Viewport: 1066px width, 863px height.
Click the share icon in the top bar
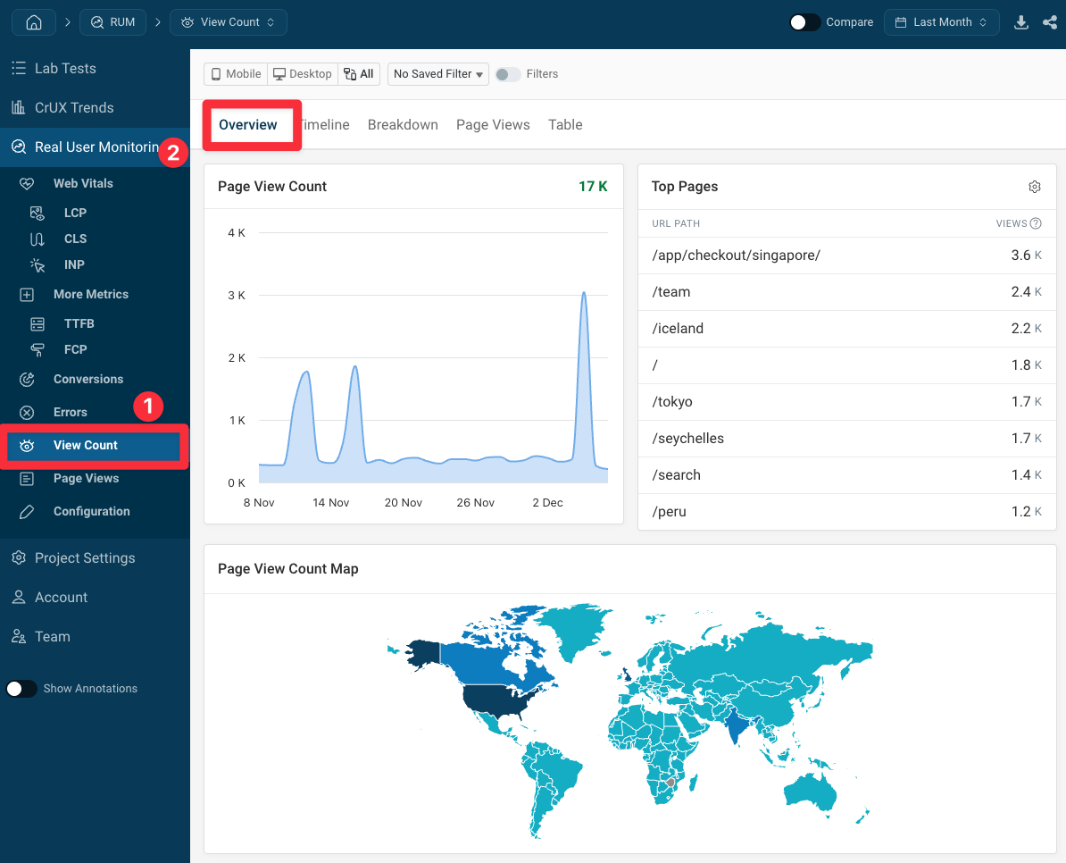point(1049,22)
